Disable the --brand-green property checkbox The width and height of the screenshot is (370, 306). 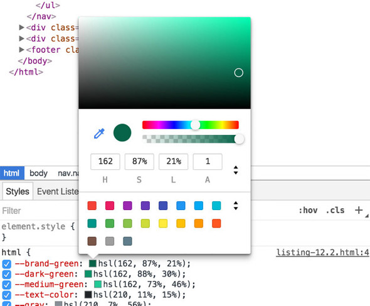(7, 264)
